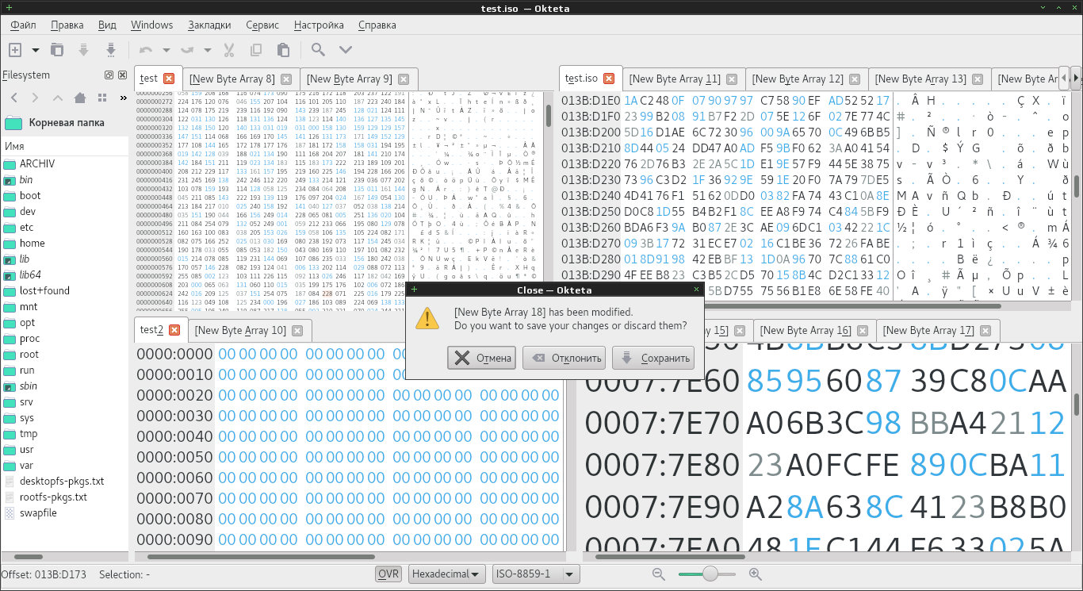Click the Open file toolbar icon
Screen dimensions: 1083x591
click(x=57, y=50)
